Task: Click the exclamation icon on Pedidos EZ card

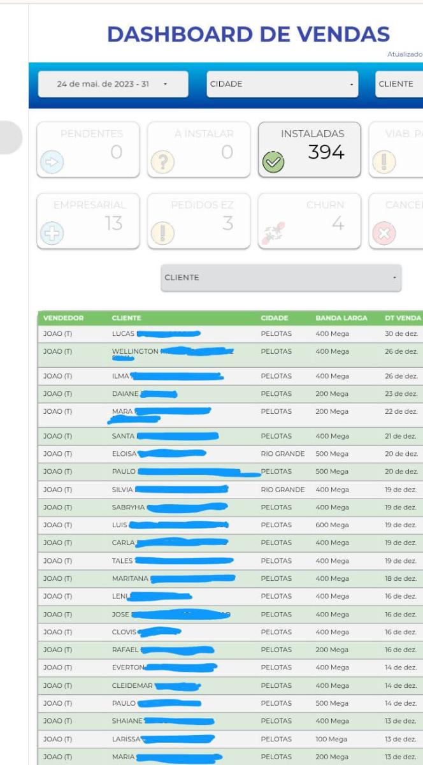Action: tap(162, 234)
